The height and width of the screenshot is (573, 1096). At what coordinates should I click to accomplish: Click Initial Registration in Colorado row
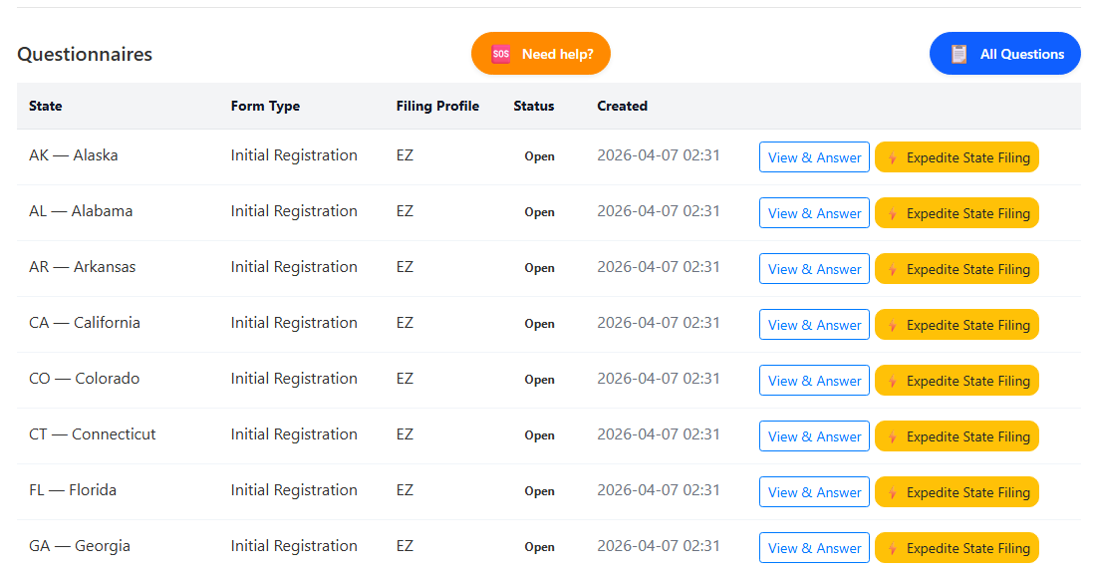[x=294, y=379]
